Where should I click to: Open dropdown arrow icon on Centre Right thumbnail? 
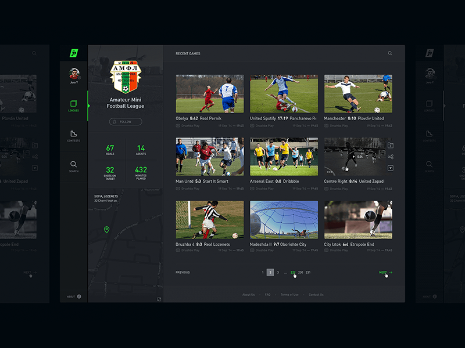(390, 168)
